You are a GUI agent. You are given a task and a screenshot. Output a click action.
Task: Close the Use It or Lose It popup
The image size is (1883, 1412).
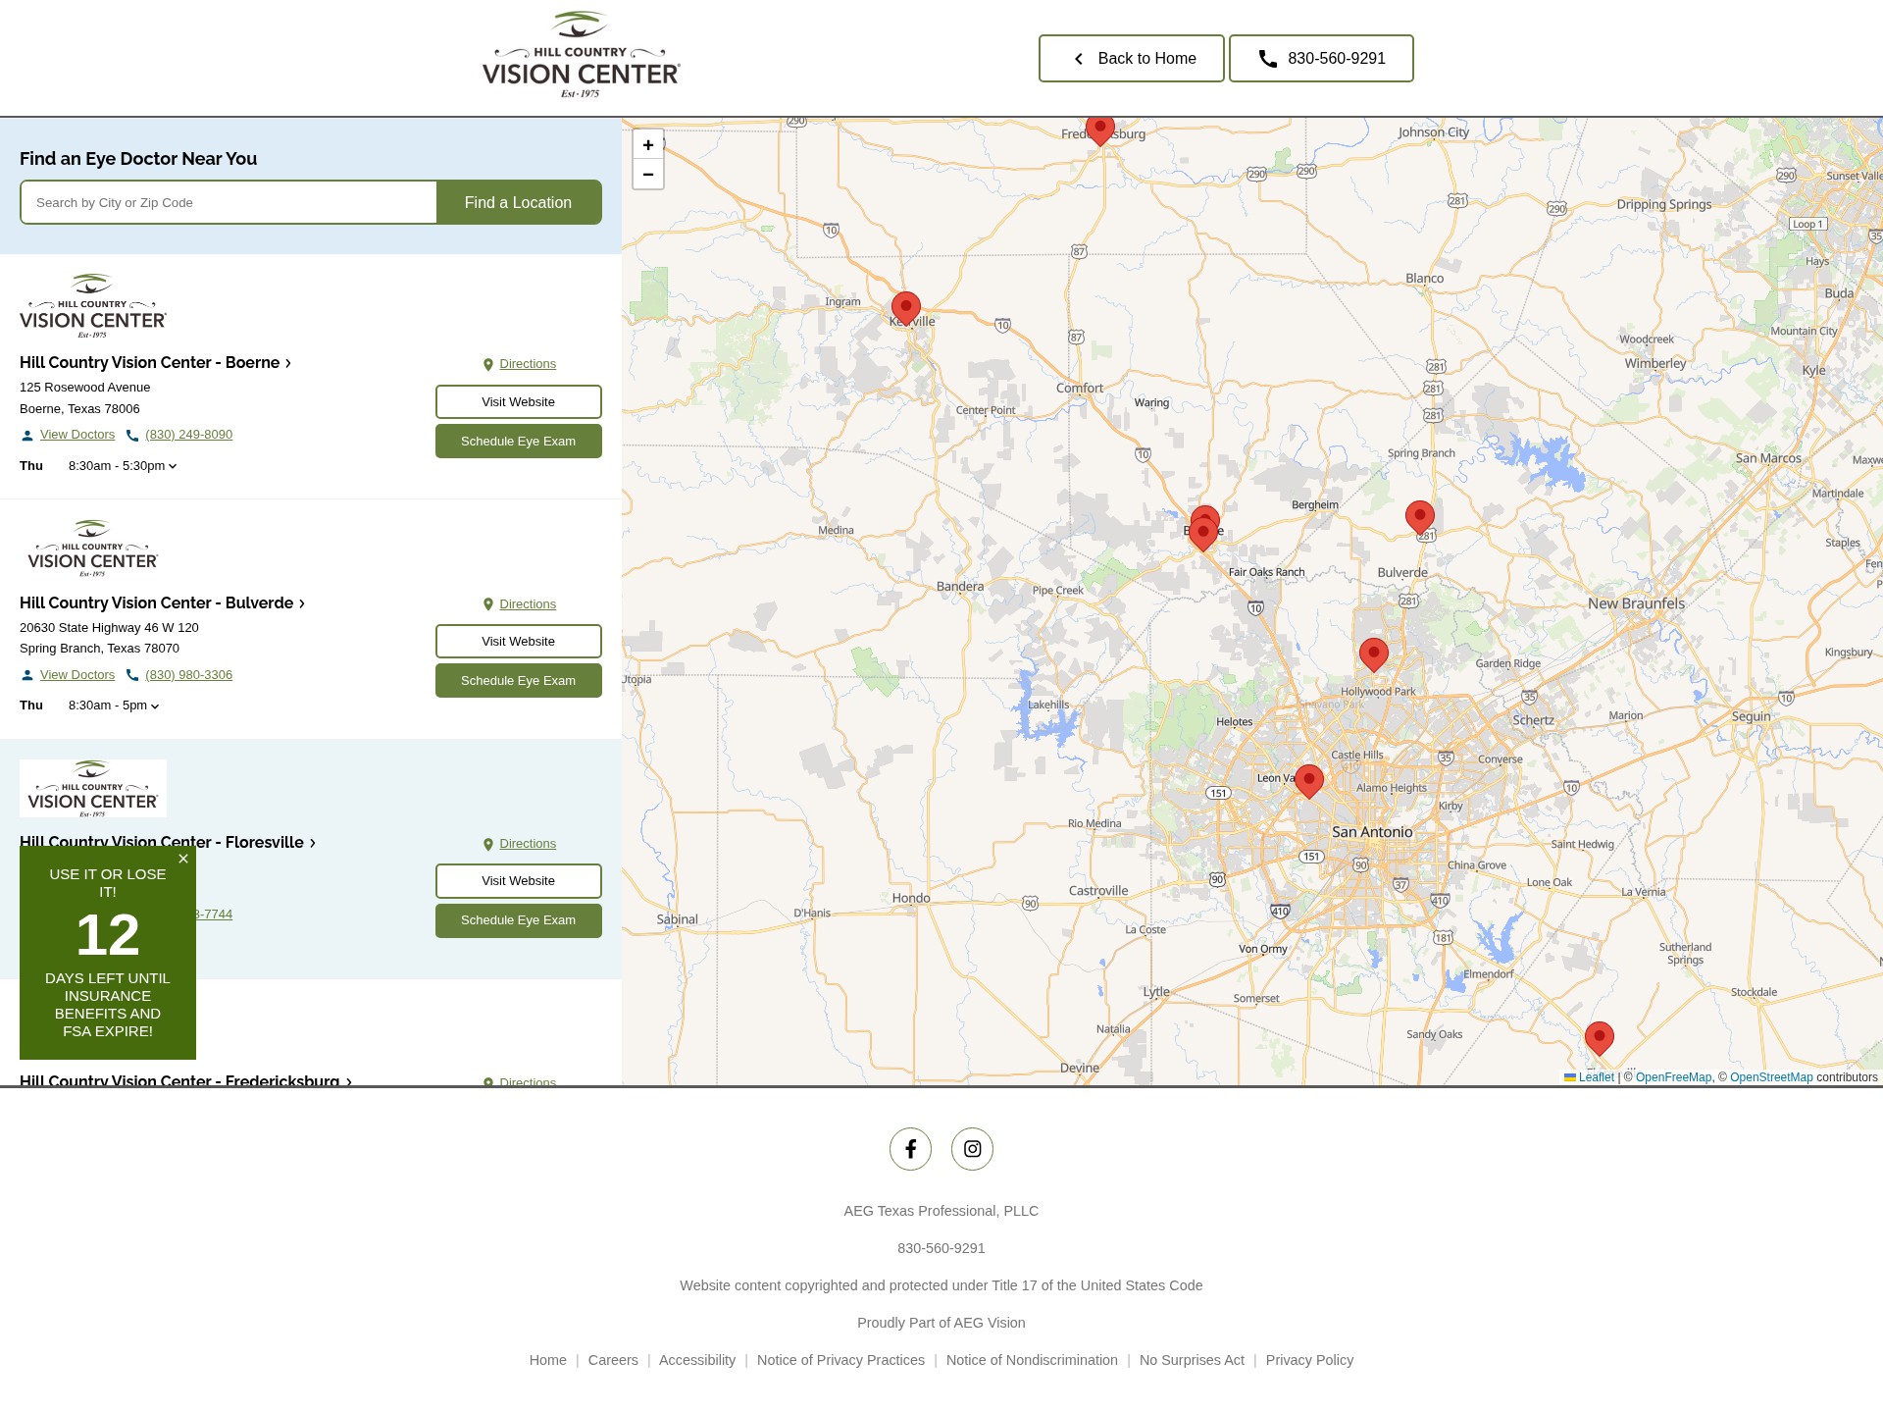pyautogui.click(x=183, y=859)
